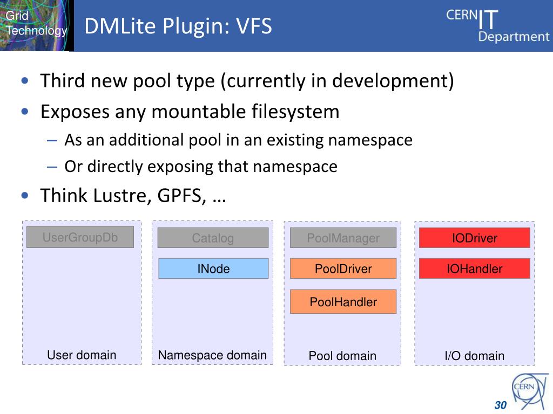The width and height of the screenshot is (553, 414).
Task: Click the slide number 30
Action: [x=500, y=405]
